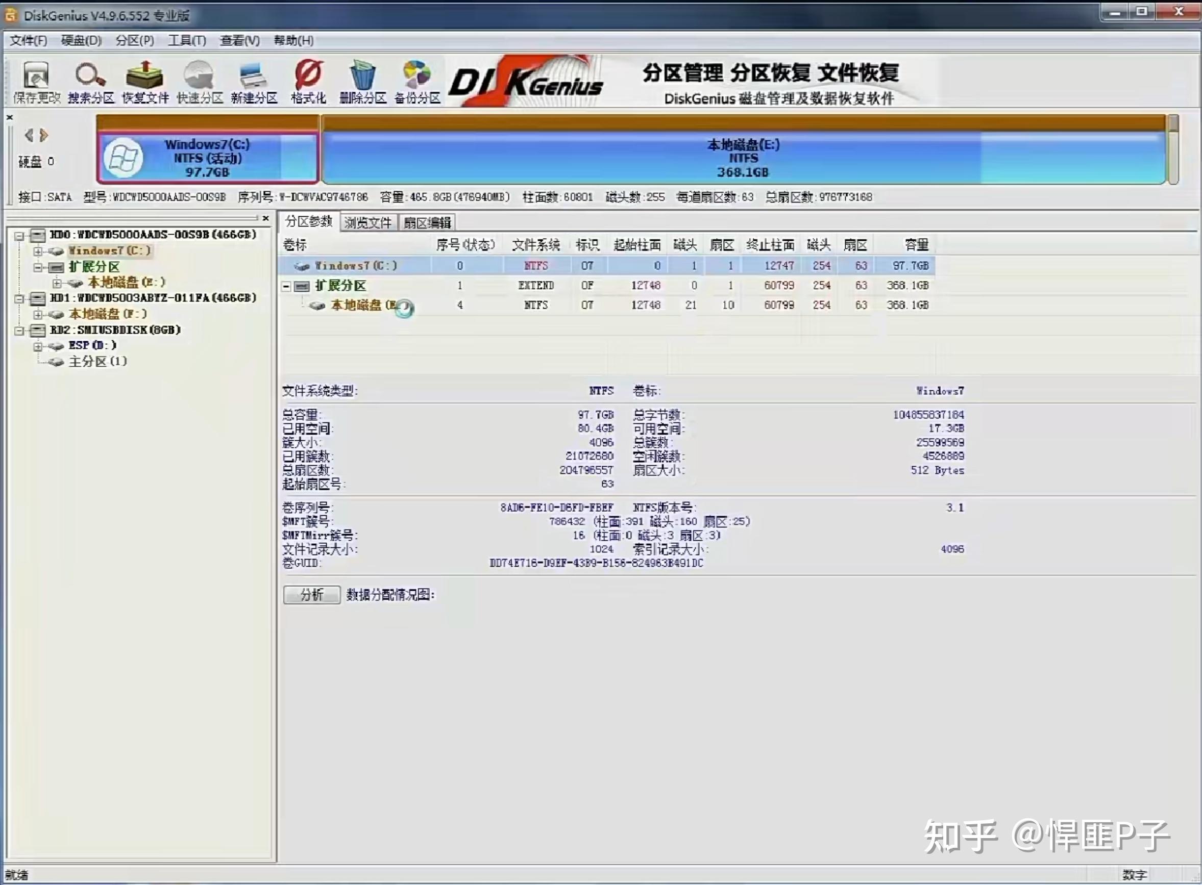Select HD0:WDCWD5000AADS disk in tree
This screenshot has width=1202, height=885.
tap(153, 235)
